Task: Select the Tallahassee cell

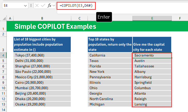Action: tap(152, 66)
